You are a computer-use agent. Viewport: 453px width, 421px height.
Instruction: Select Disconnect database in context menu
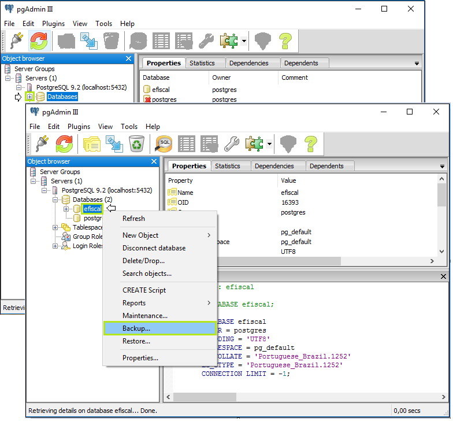coord(159,248)
